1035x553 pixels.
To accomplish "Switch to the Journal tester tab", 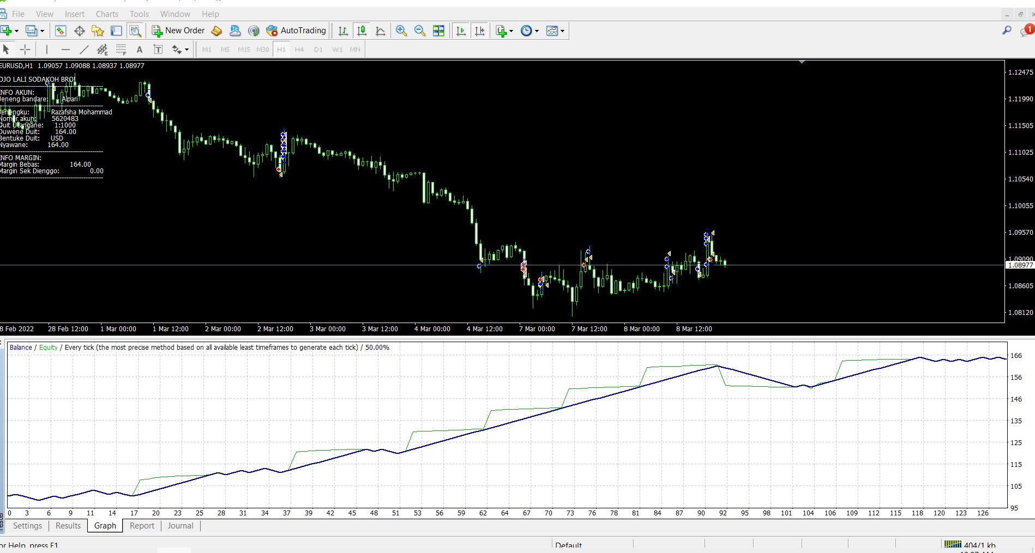I will [x=180, y=526].
